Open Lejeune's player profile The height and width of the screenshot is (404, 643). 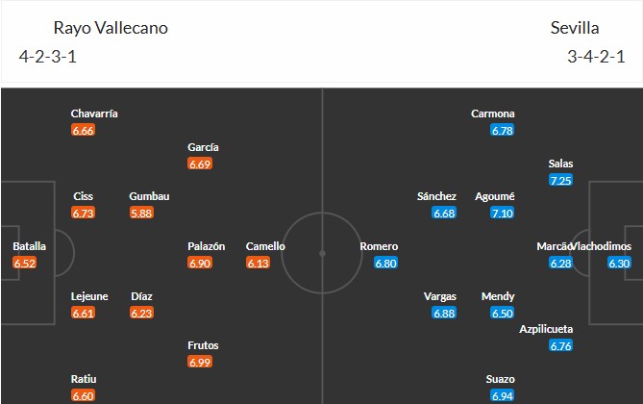tap(89, 296)
